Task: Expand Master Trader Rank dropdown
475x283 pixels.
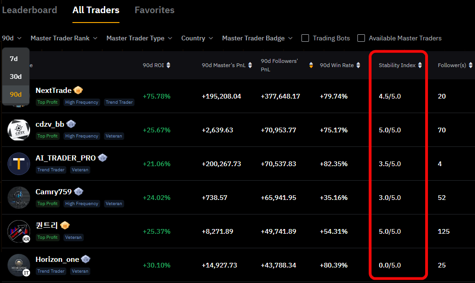Action: tap(63, 38)
